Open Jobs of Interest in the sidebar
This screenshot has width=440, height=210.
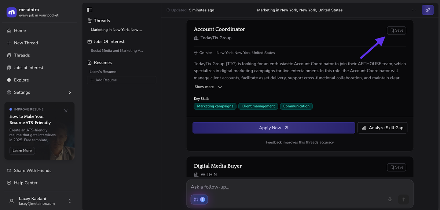click(28, 68)
